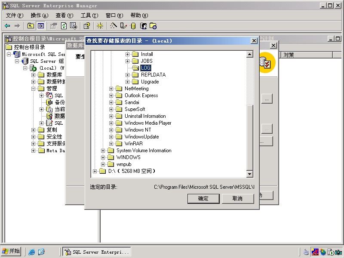344x258 pixels.
Task: Toggle the show/hide console tree icon
Action: [x=41, y=26]
